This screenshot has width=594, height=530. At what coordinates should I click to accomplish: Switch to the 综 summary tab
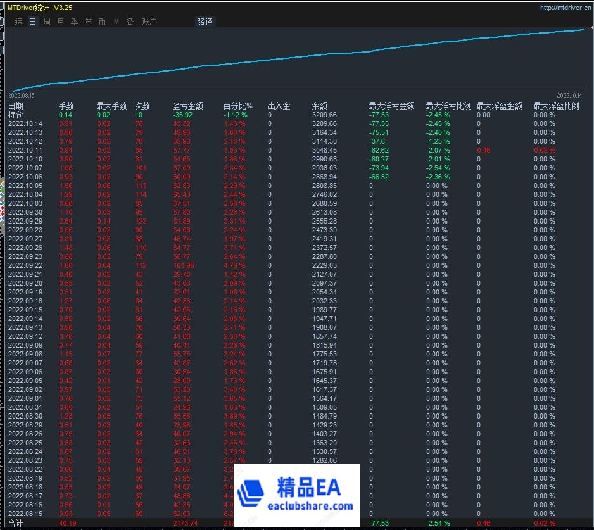[18, 22]
